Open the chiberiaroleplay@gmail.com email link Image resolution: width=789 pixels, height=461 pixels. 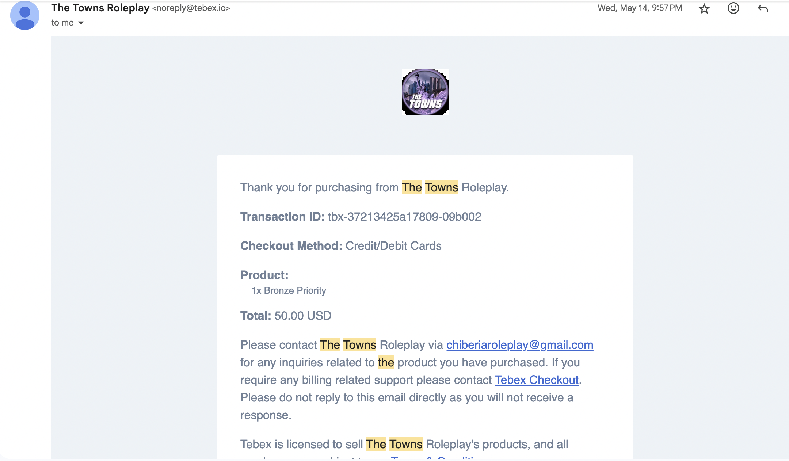520,345
